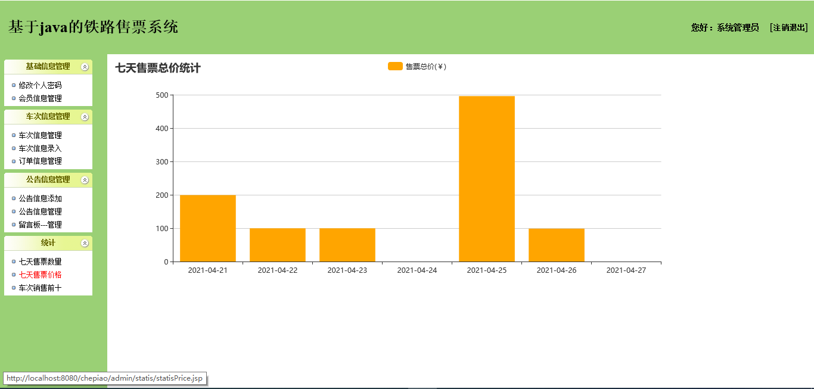814x389 pixels.
Task: Collapse the 公告信息管理 panel chevron
Action: [x=85, y=180]
